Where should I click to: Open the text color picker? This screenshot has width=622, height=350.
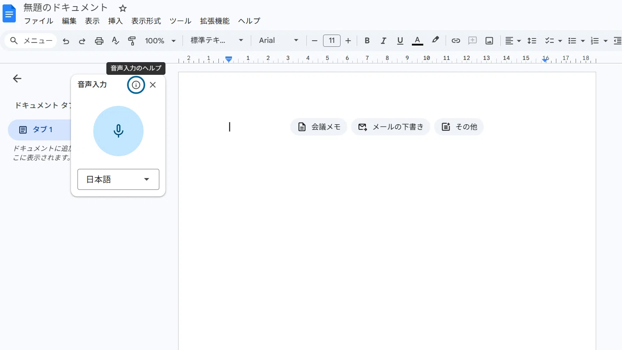[418, 41]
